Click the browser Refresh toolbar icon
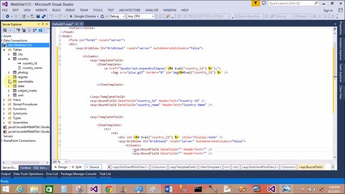345x194 pixels. 102,16
